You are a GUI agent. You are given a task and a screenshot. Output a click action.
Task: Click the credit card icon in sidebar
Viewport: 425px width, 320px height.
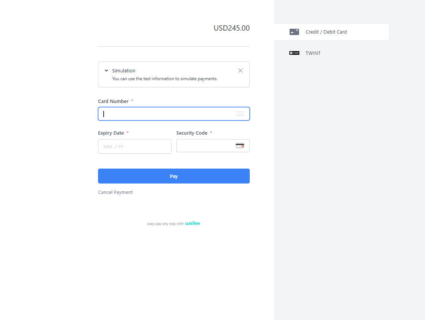click(294, 32)
